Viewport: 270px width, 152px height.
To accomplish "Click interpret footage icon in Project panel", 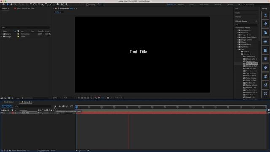I will click(2, 98).
